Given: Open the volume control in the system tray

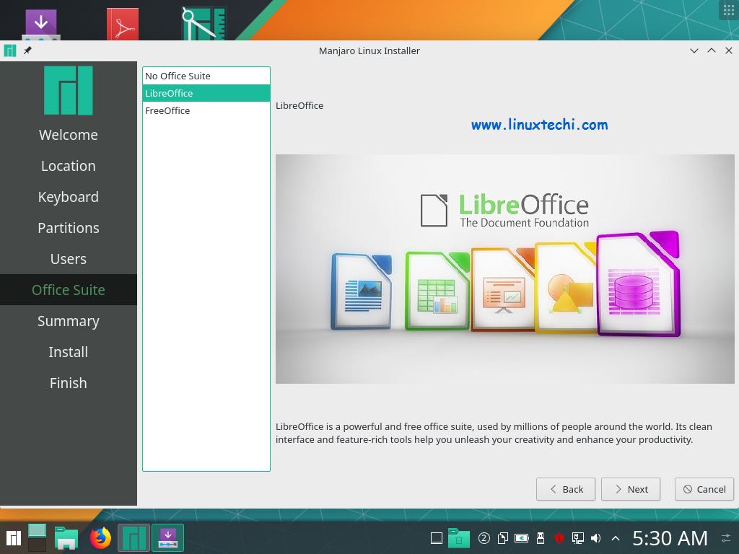Looking at the screenshot, I should (595, 537).
